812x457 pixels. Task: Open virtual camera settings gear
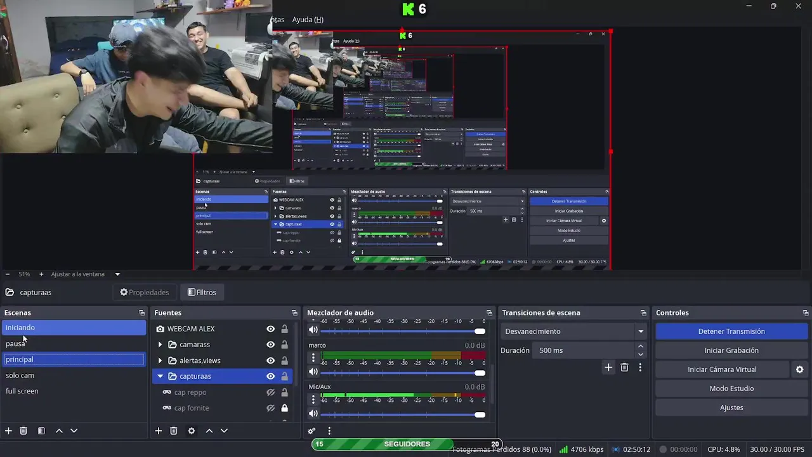coord(799,369)
